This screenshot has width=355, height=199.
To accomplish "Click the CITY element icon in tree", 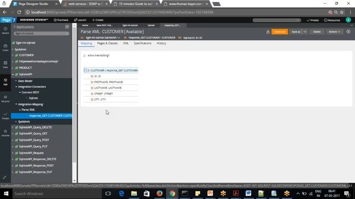I will pyautogui.click(x=92, y=99).
